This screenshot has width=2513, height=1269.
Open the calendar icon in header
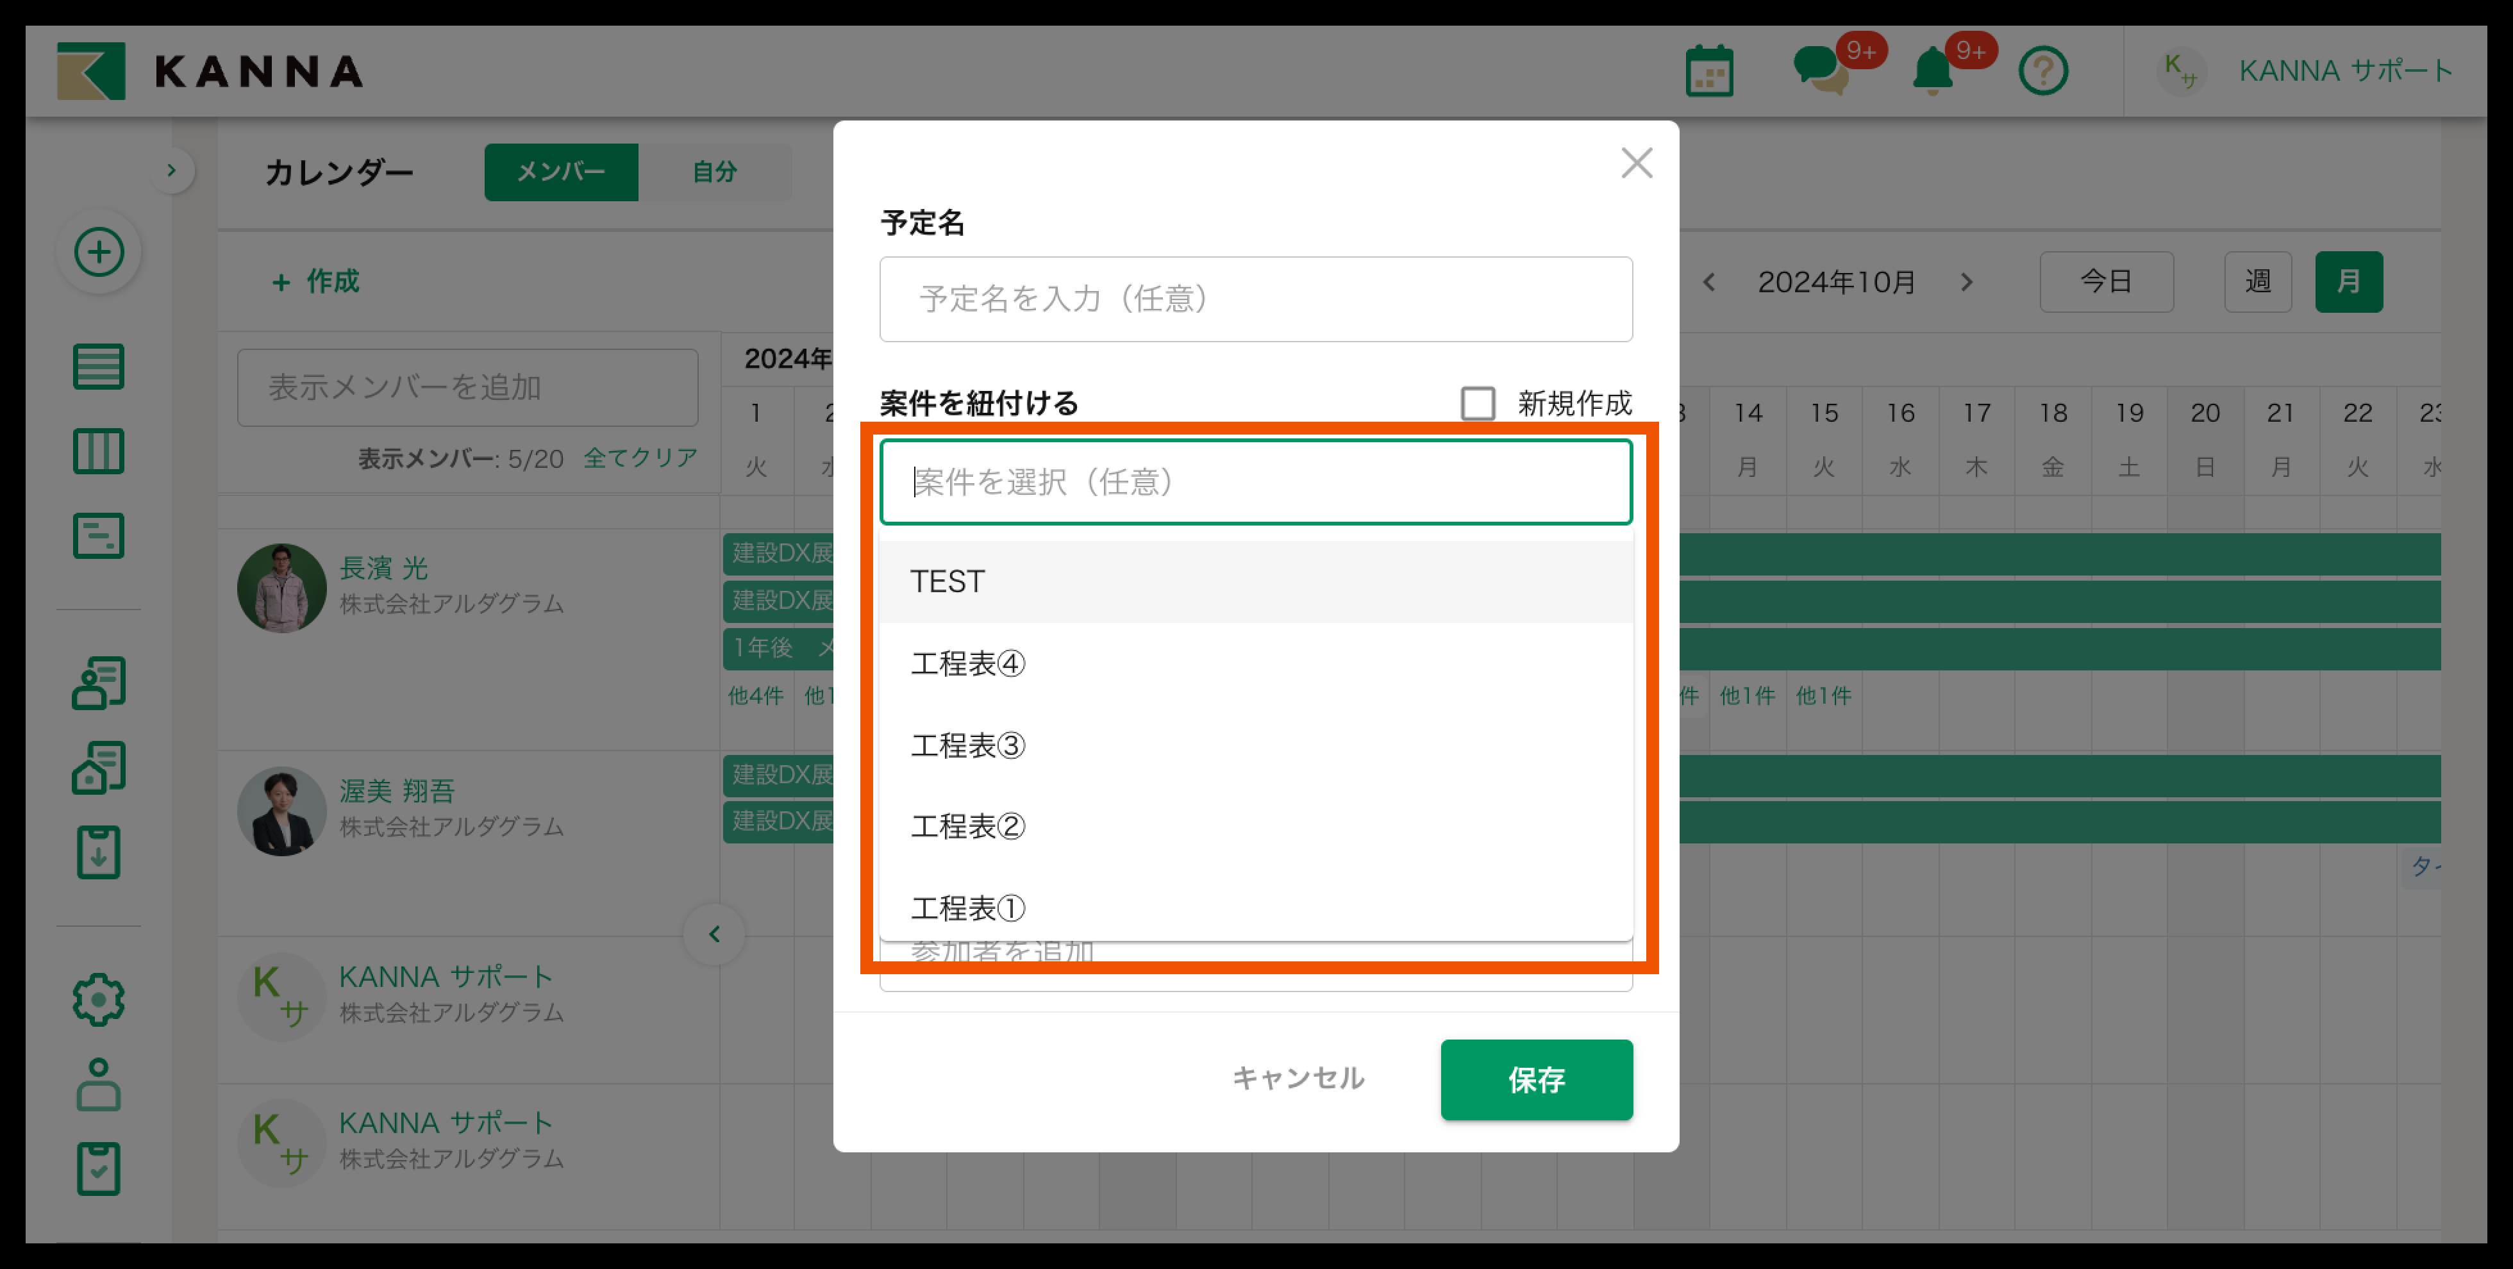pos(1709,71)
